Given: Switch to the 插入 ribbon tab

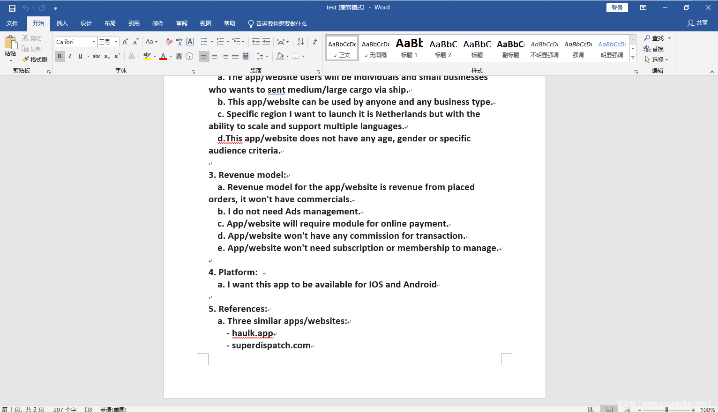Looking at the screenshot, I should 62,23.
